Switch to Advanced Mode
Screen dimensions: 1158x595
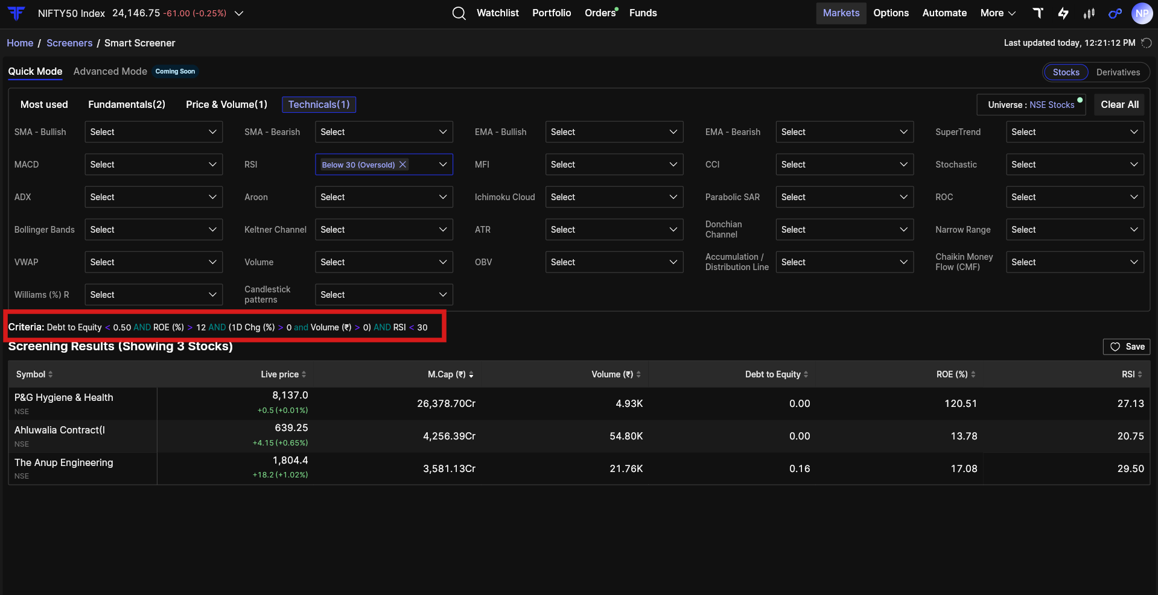110,71
